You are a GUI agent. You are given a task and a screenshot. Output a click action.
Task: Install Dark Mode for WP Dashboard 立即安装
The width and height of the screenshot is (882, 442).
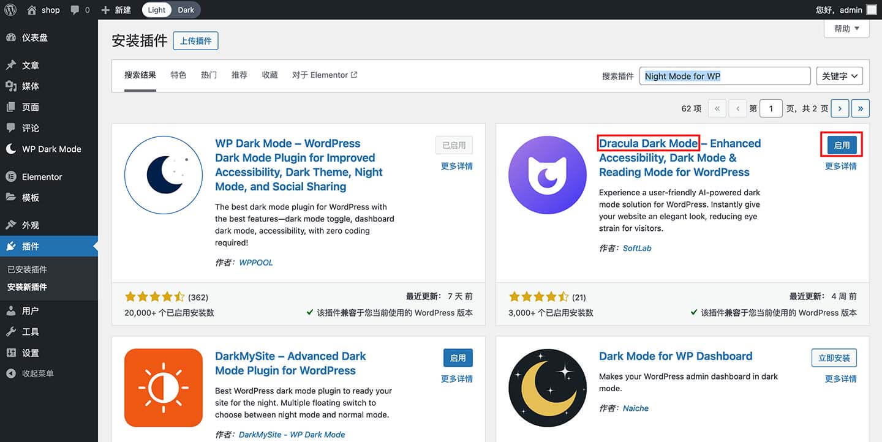coord(834,358)
